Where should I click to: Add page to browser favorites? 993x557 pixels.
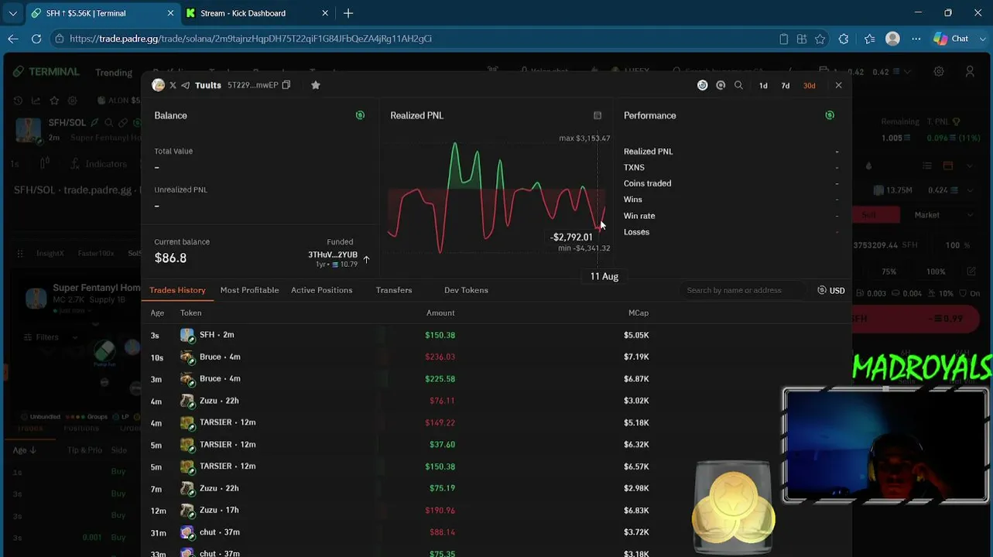coord(820,39)
